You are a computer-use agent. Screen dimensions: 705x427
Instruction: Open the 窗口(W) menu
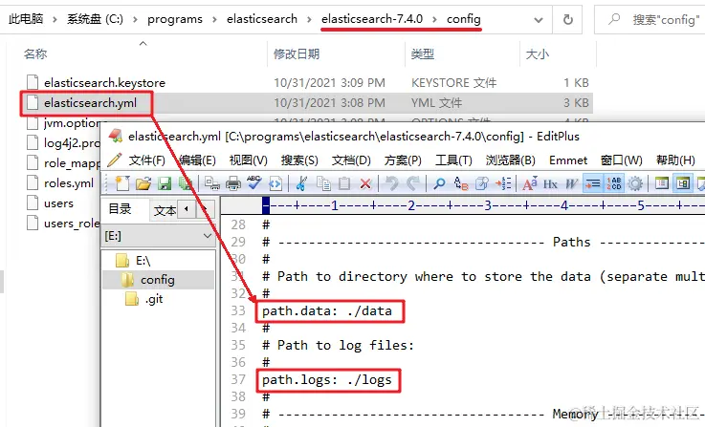[622, 160]
